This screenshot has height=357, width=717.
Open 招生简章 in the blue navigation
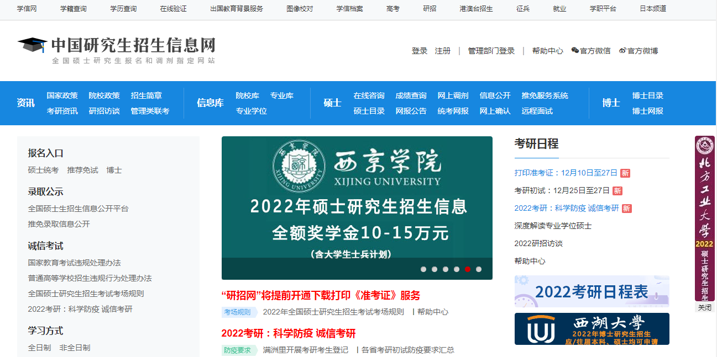146,95
